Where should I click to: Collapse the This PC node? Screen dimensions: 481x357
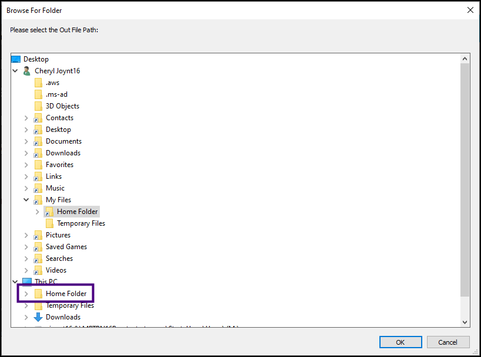pyautogui.click(x=15, y=281)
